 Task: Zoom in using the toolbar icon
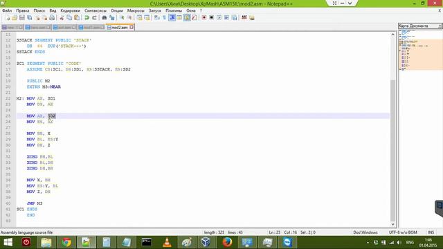click(x=122, y=17)
